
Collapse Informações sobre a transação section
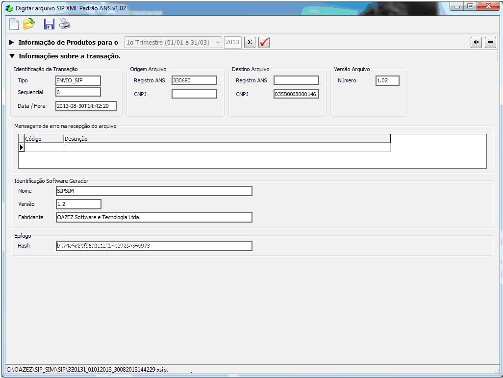pos(12,56)
